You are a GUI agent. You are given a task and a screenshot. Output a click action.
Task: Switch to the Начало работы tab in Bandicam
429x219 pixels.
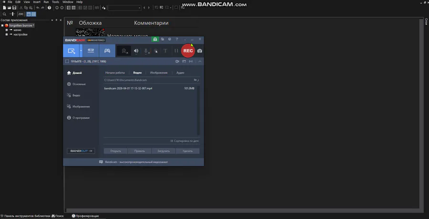[x=115, y=73]
